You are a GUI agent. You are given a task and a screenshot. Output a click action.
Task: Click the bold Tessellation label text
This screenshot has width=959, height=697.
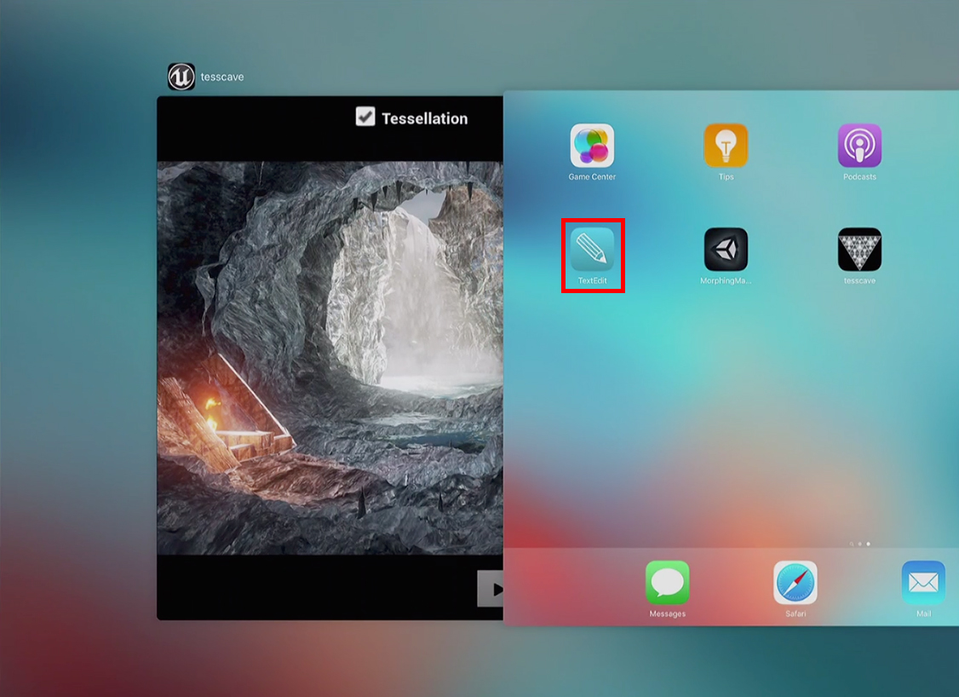coord(424,118)
